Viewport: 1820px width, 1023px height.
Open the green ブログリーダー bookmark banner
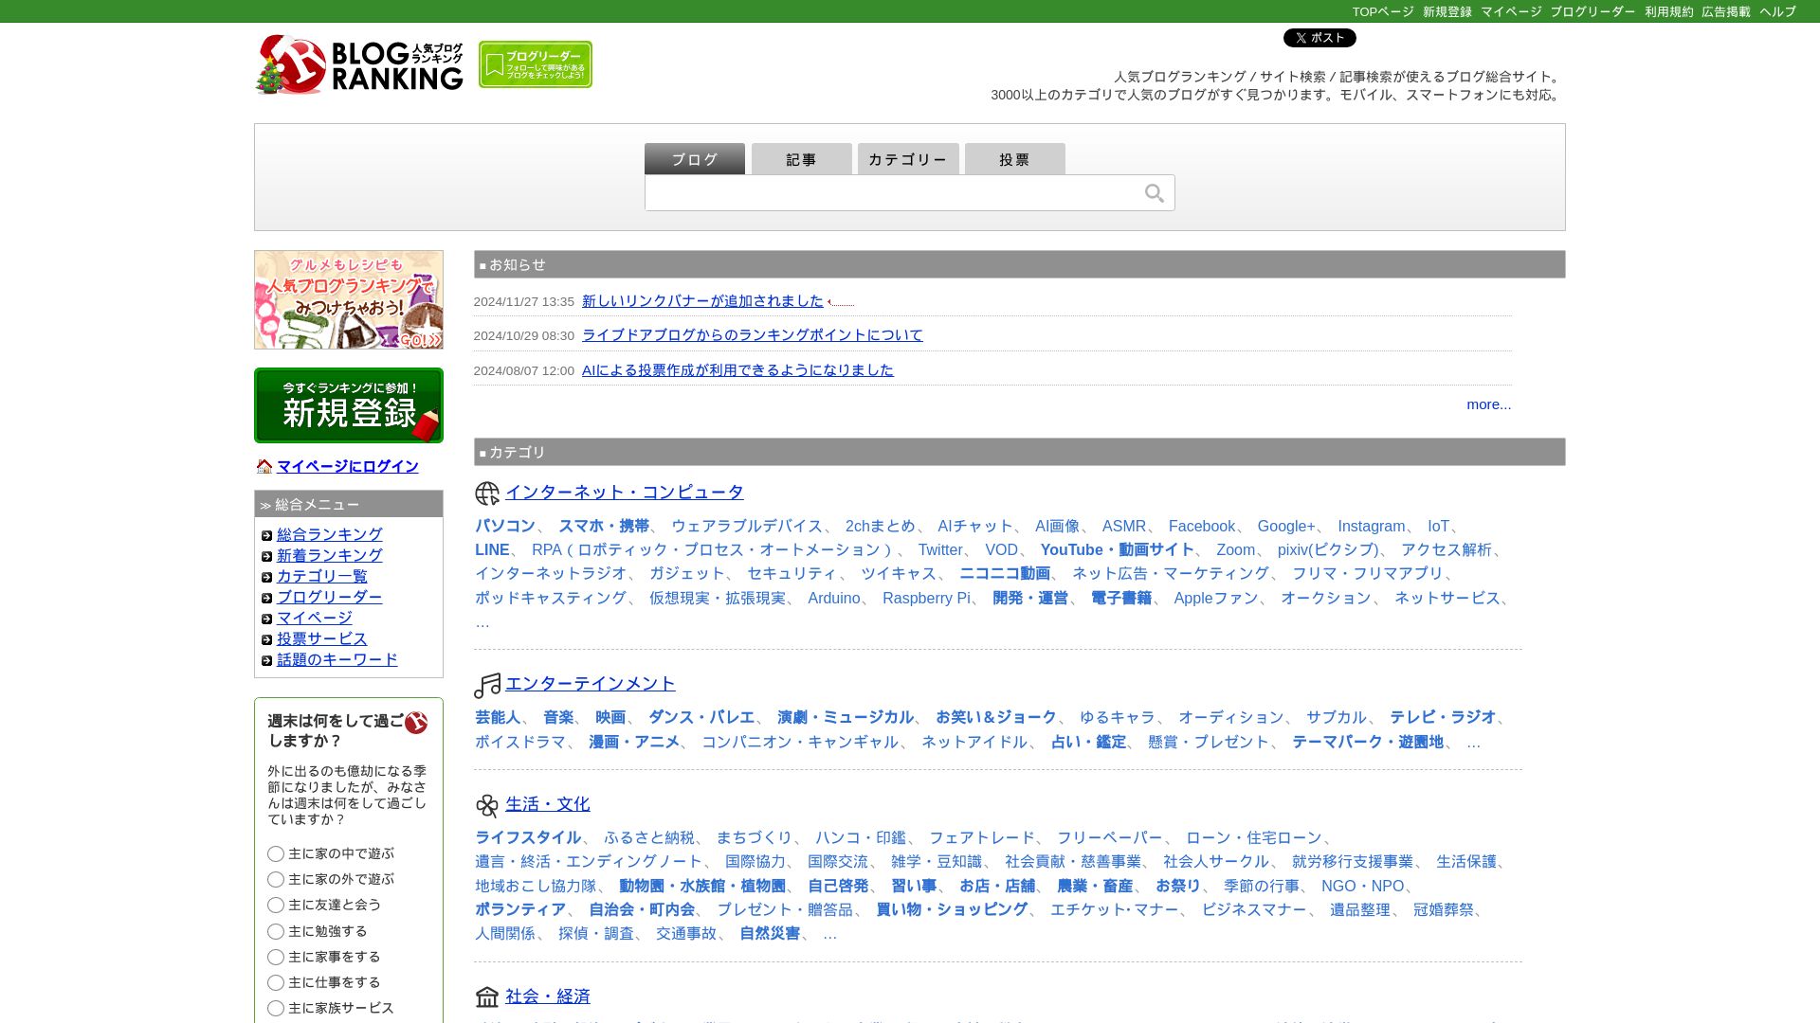536,64
